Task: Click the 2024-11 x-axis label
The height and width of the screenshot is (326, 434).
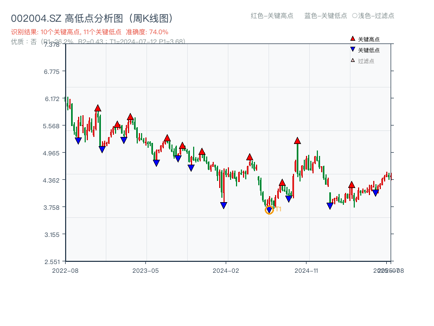Action: [x=306, y=270]
